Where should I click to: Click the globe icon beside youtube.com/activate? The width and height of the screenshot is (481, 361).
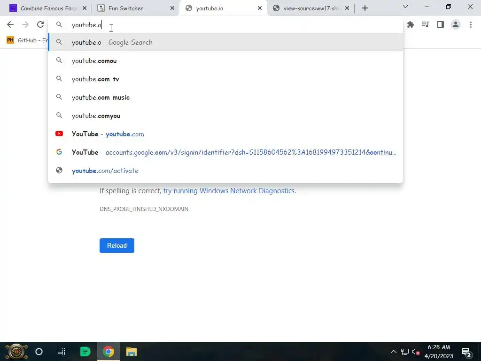tap(59, 170)
